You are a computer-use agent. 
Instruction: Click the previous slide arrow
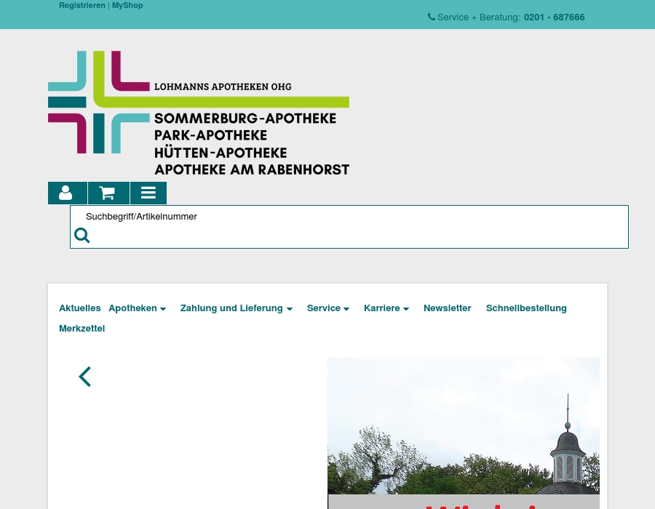[x=85, y=377]
